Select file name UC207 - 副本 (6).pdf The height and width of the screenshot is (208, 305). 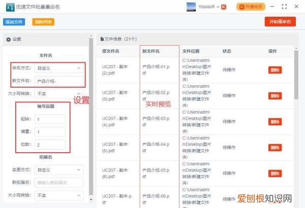coord(115,173)
